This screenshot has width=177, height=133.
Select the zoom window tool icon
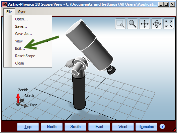click(120, 24)
